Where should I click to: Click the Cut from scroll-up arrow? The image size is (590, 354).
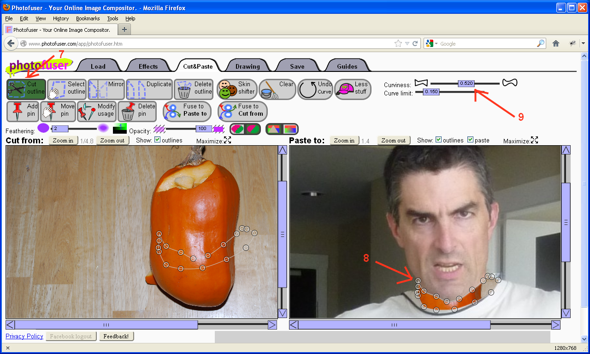pyautogui.click(x=283, y=150)
